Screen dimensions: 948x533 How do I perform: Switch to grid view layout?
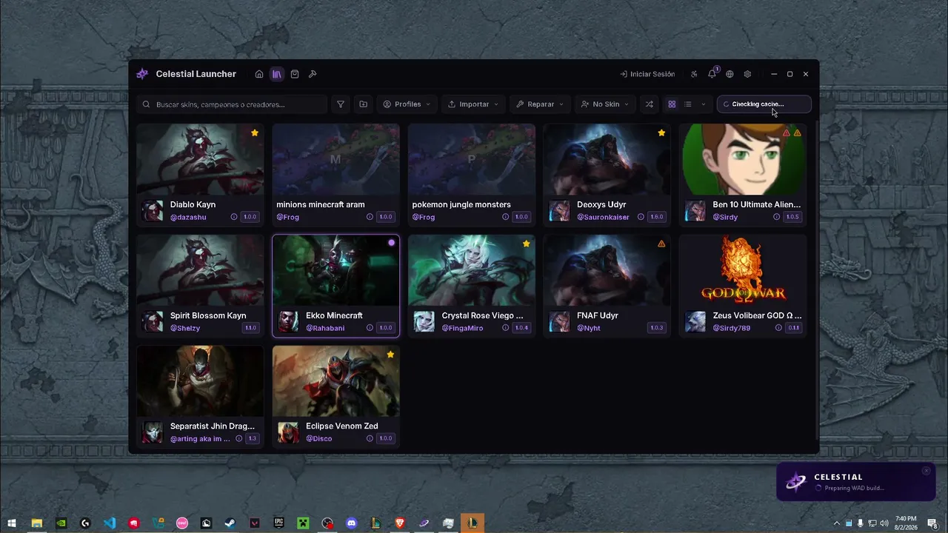pyautogui.click(x=672, y=104)
